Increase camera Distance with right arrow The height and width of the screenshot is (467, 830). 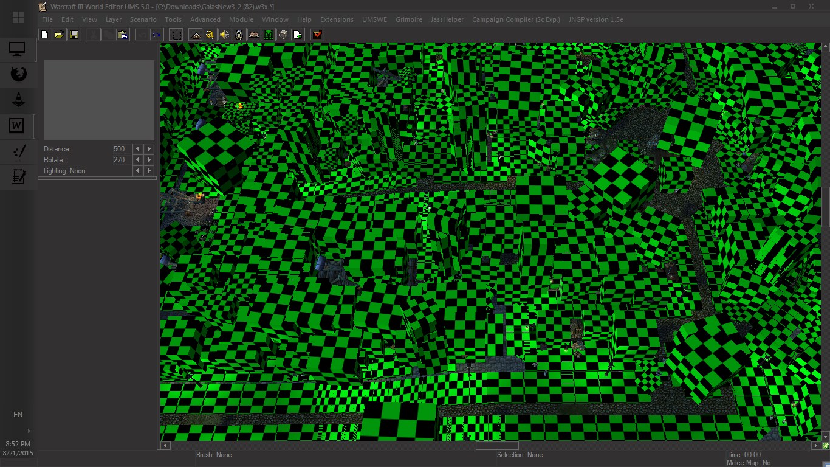coord(149,149)
